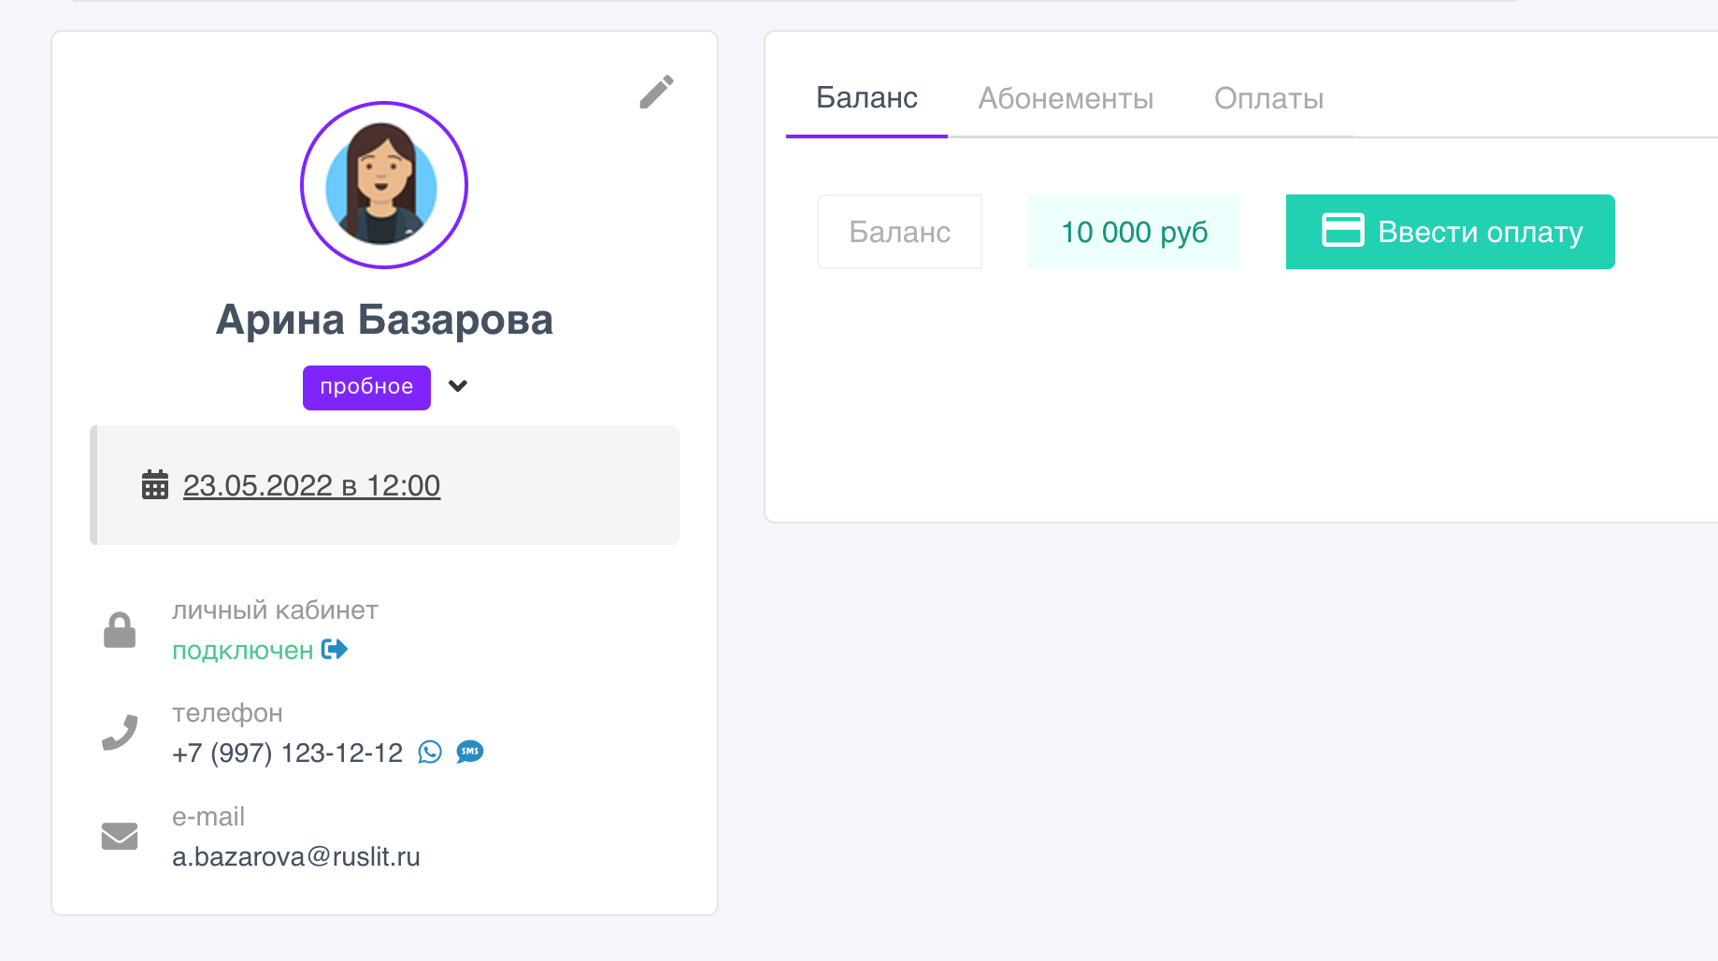The image size is (1718, 961).
Task: Click the personal cabinet login arrow icon
Action: pos(335,649)
